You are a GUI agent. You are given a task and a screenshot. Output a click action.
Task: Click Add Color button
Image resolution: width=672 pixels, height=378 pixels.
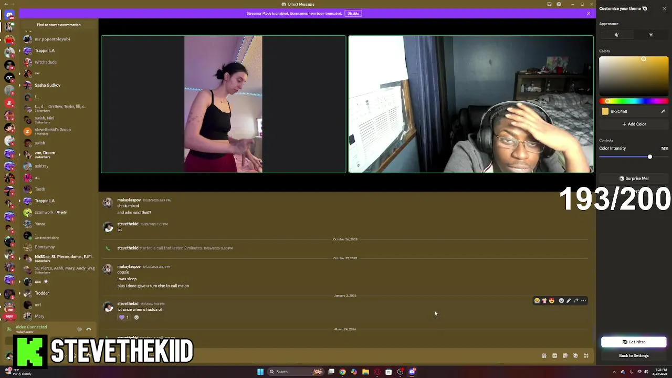coord(634,124)
